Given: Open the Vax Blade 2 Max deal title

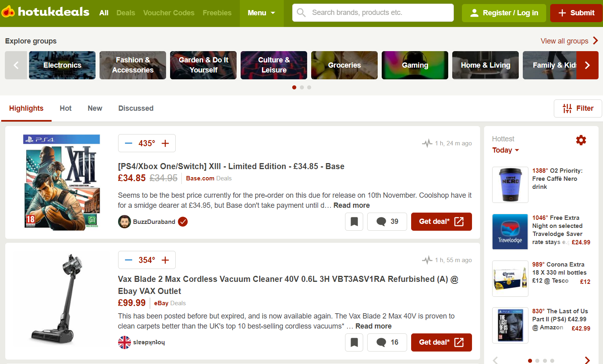Looking at the screenshot, I should pyautogui.click(x=288, y=285).
